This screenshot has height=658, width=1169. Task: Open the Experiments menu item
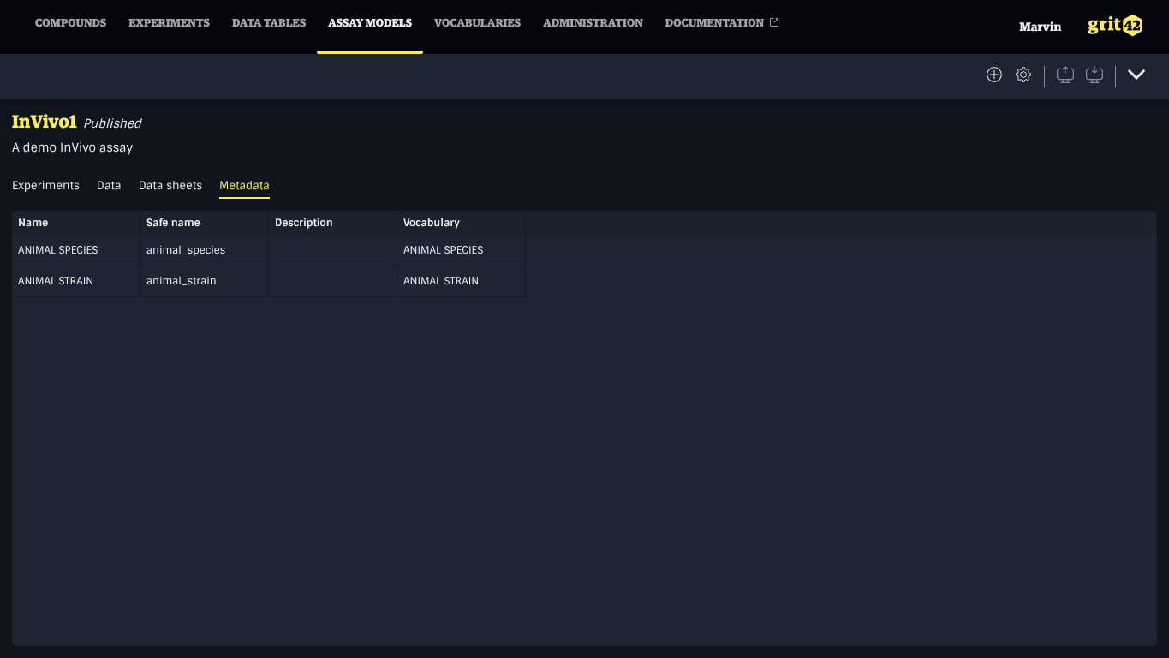click(x=169, y=23)
